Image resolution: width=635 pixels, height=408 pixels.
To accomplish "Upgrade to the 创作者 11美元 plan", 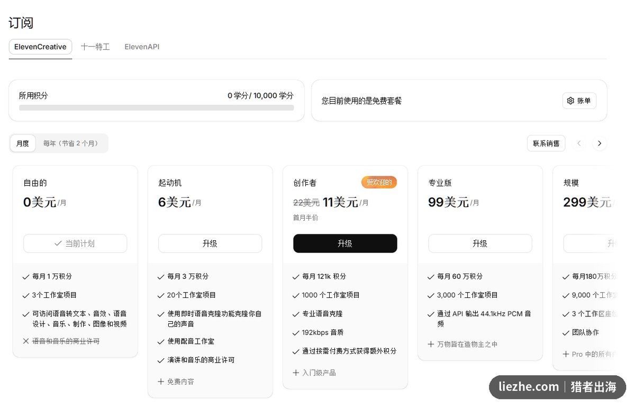I will click(345, 243).
